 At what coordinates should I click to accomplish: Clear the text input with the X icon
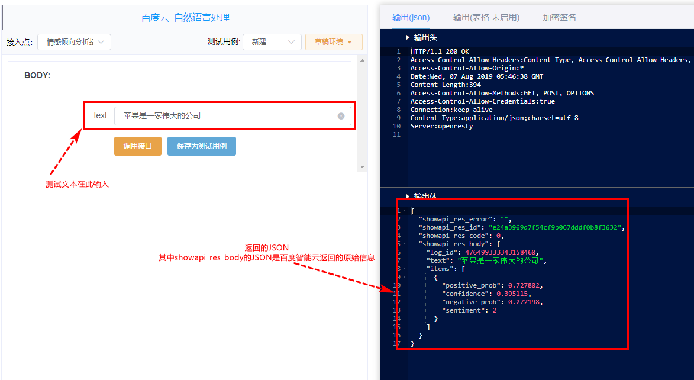(x=341, y=116)
